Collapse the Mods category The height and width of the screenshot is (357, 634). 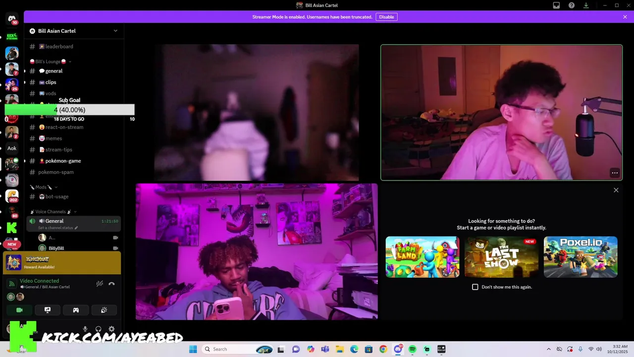(x=44, y=187)
